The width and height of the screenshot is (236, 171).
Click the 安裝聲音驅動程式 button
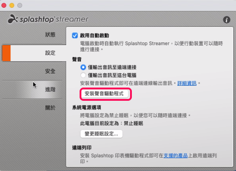[x=104, y=94]
